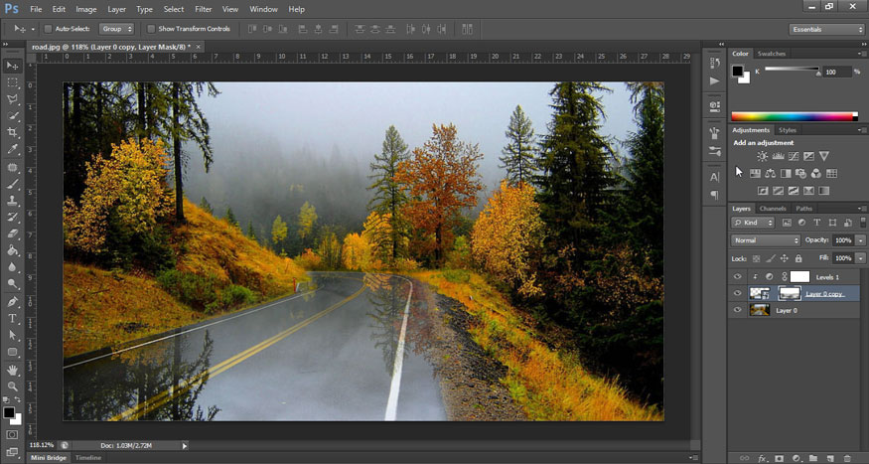Viewport: 869px width, 464px height.
Task: Open the Filter menu
Action: (x=203, y=9)
